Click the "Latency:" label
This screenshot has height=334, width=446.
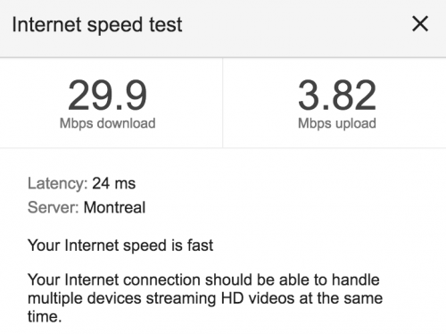point(57,183)
